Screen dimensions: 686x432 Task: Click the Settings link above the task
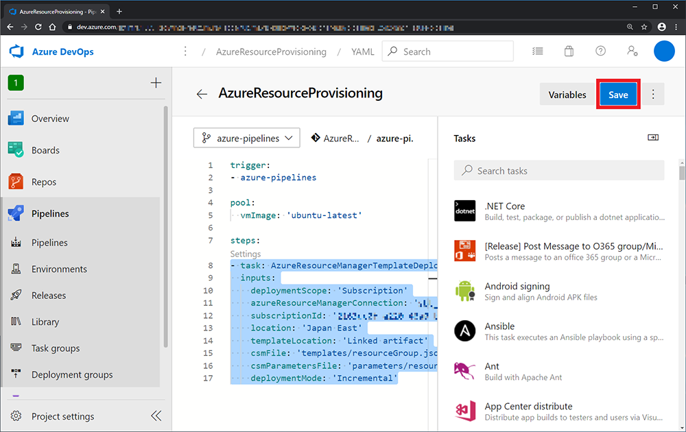(x=246, y=254)
